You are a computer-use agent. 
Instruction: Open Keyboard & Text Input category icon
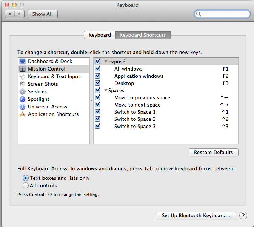click(x=22, y=76)
